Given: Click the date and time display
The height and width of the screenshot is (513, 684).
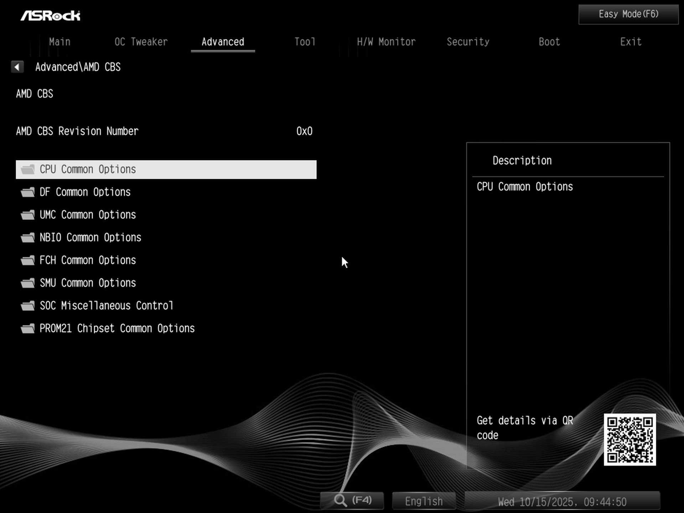Looking at the screenshot, I should pos(563,501).
